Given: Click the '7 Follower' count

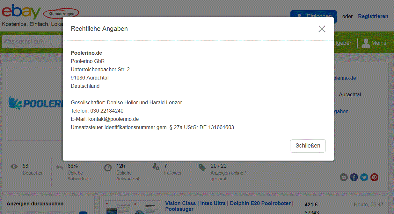Looking at the screenshot, I should (173, 169).
